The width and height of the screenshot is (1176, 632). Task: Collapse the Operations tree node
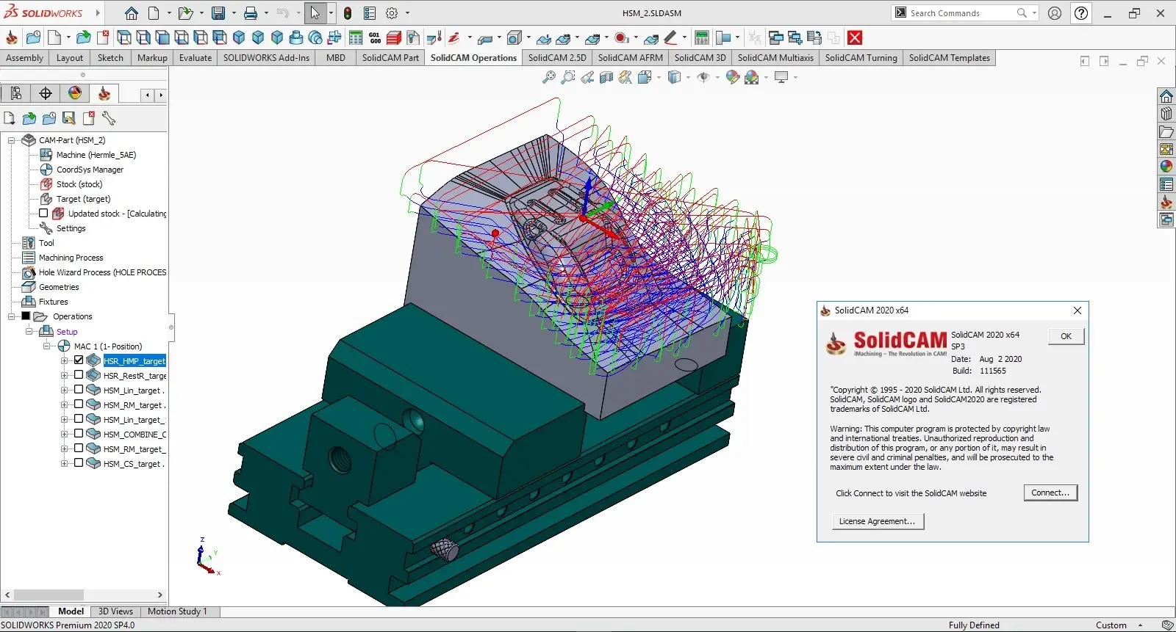[11, 316]
